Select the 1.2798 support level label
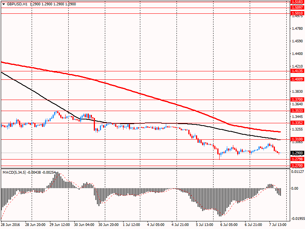The height and width of the screenshot is (229, 305). click(297, 159)
